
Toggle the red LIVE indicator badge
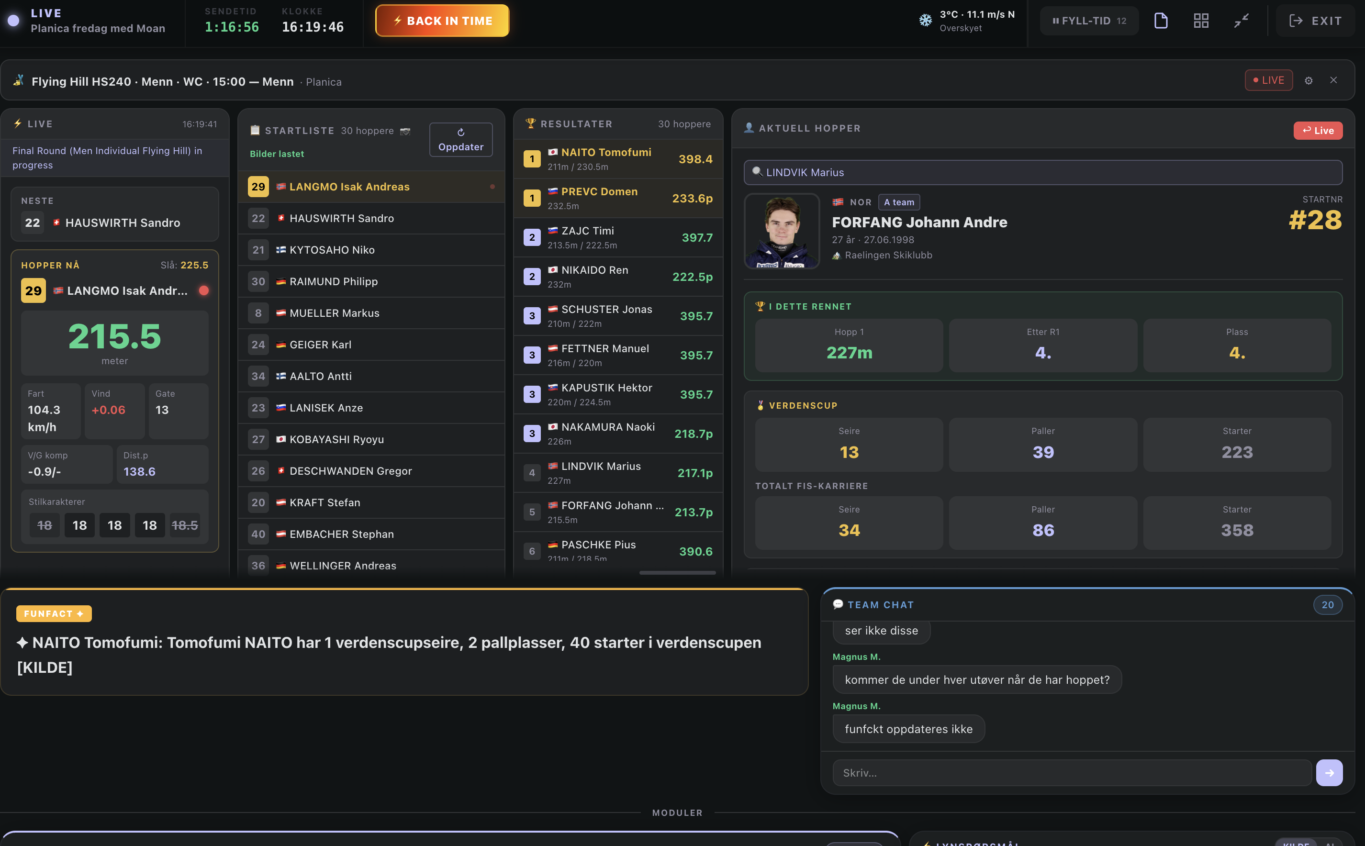coord(1268,80)
